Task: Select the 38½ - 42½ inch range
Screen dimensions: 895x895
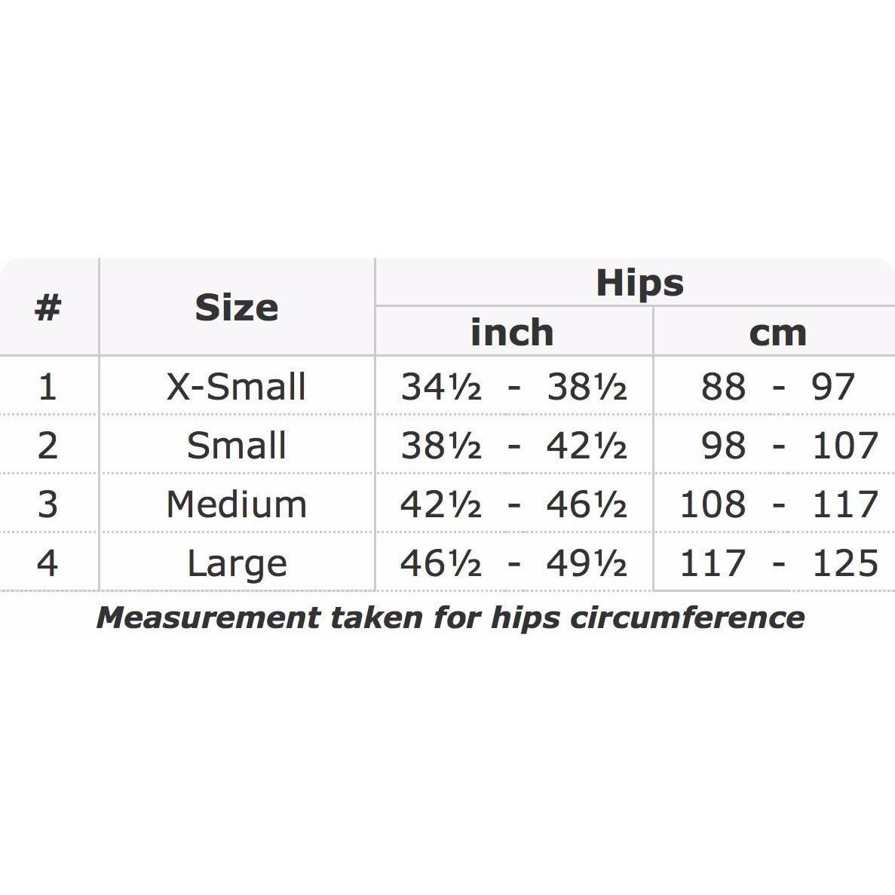Action: point(513,445)
